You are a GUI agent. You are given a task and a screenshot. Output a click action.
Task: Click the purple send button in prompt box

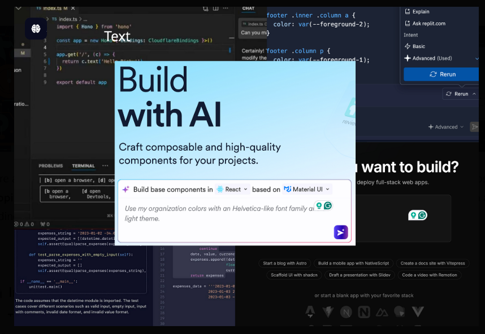(340, 232)
